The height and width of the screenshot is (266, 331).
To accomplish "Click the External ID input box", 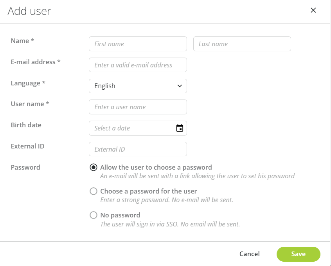I will click(x=138, y=149).
